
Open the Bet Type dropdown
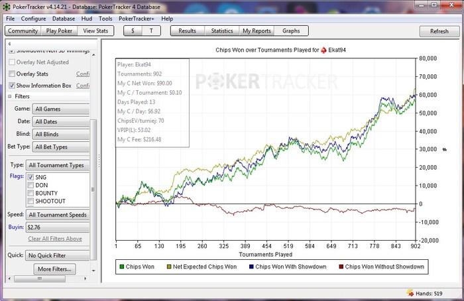61,147
